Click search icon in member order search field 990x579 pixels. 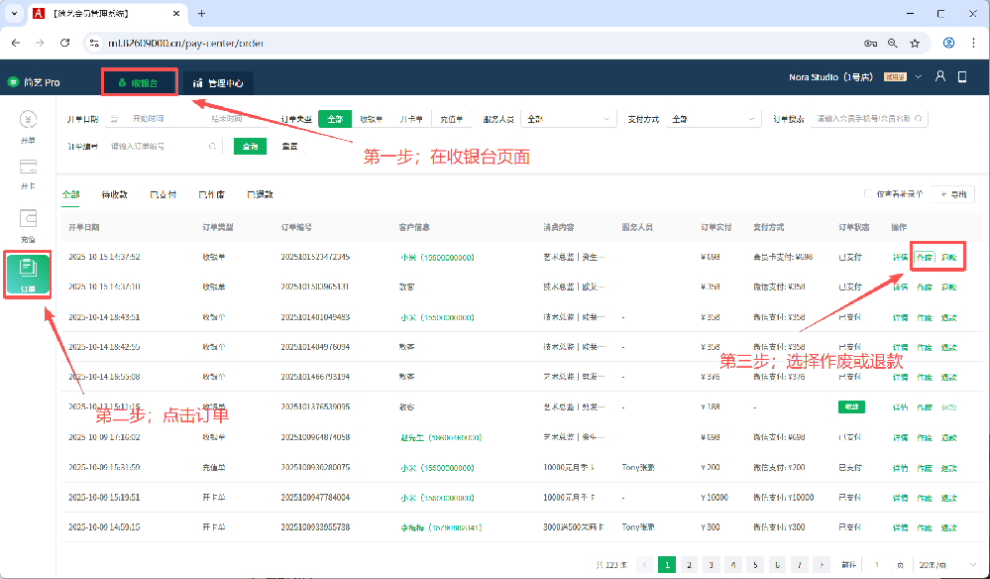click(918, 119)
